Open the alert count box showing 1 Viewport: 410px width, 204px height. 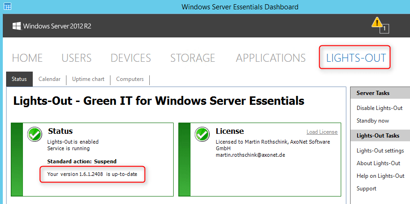click(384, 29)
